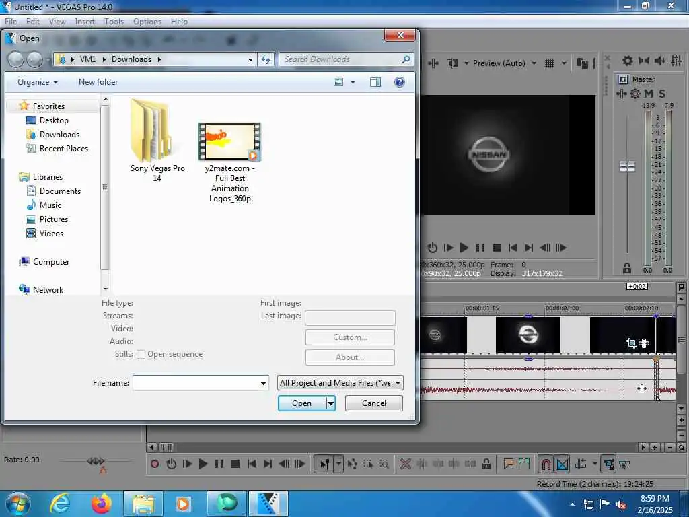Open the Insert menu
The width and height of the screenshot is (689, 517).
pos(85,22)
